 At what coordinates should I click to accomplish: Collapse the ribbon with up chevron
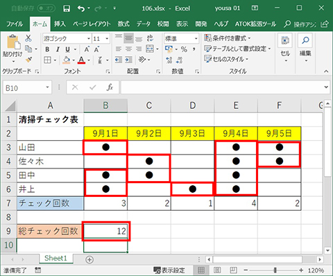[326, 71]
